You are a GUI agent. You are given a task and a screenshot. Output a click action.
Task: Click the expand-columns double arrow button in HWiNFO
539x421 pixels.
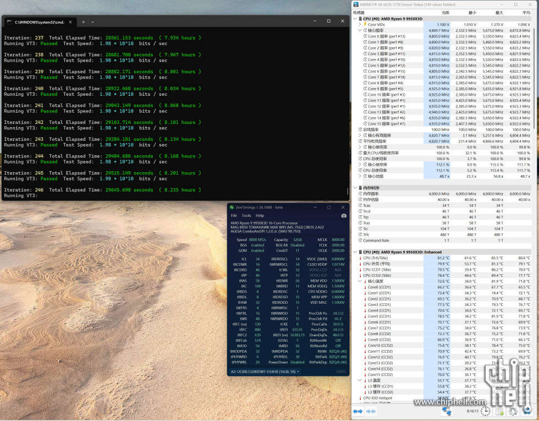coord(358,411)
